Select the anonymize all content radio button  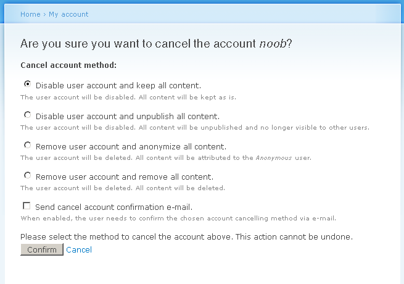pyautogui.click(x=27, y=145)
